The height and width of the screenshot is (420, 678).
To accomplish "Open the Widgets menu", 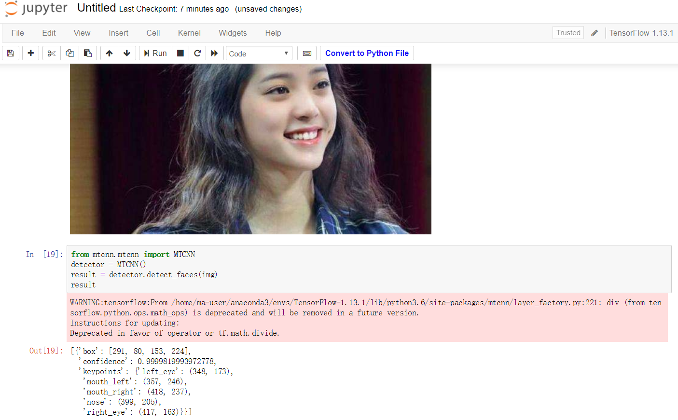I will click(x=233, y=33).
